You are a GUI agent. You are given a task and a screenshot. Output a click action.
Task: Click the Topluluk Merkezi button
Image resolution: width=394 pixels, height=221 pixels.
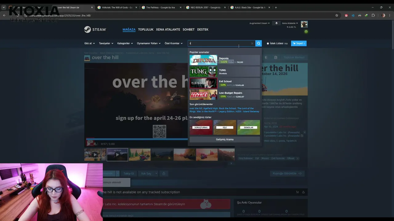coord(294,57)
